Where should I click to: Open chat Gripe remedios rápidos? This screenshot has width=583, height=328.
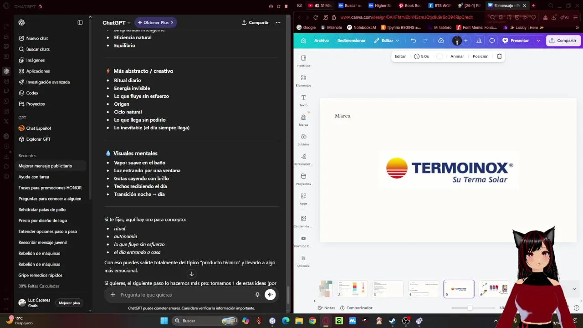(41, 275)
